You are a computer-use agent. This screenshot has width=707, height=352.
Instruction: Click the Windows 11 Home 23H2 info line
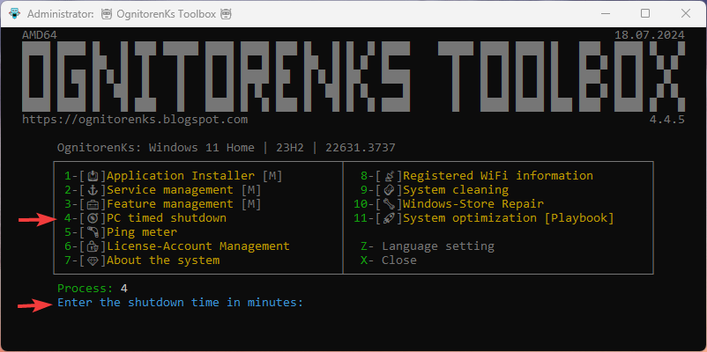(x=227, y=147)
